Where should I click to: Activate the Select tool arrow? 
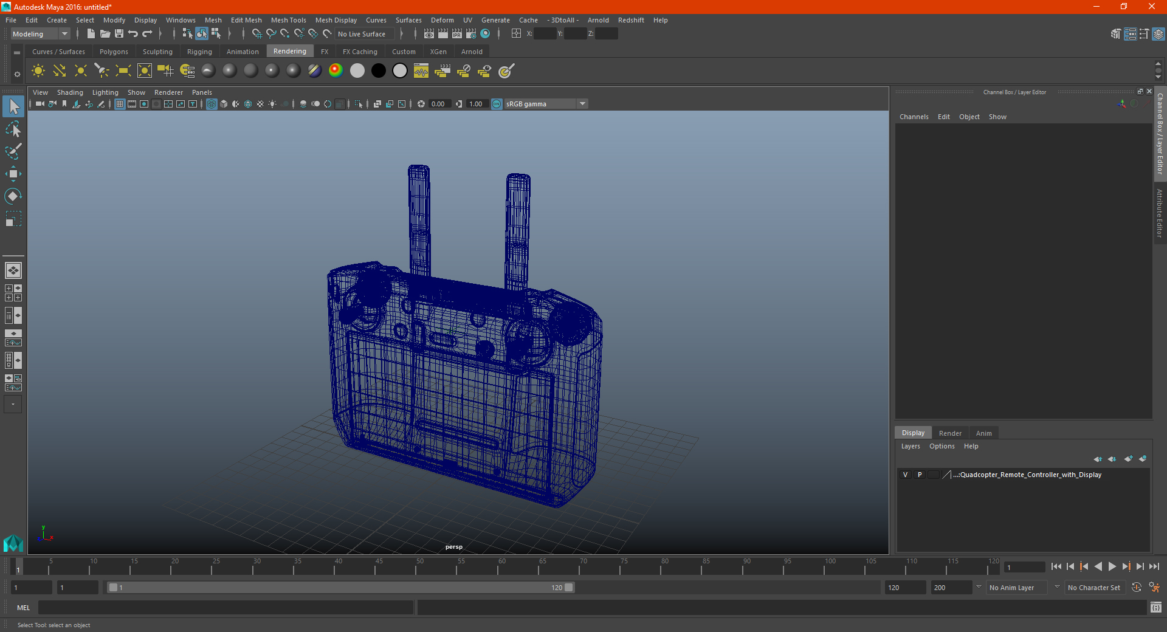[x=13, y=107]
